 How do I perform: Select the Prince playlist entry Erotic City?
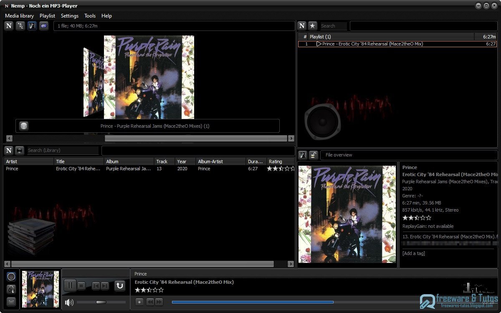point(397,44)
